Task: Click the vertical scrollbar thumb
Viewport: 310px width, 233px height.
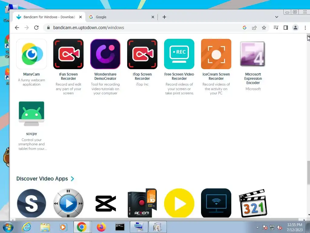Action: click(308, 173)
